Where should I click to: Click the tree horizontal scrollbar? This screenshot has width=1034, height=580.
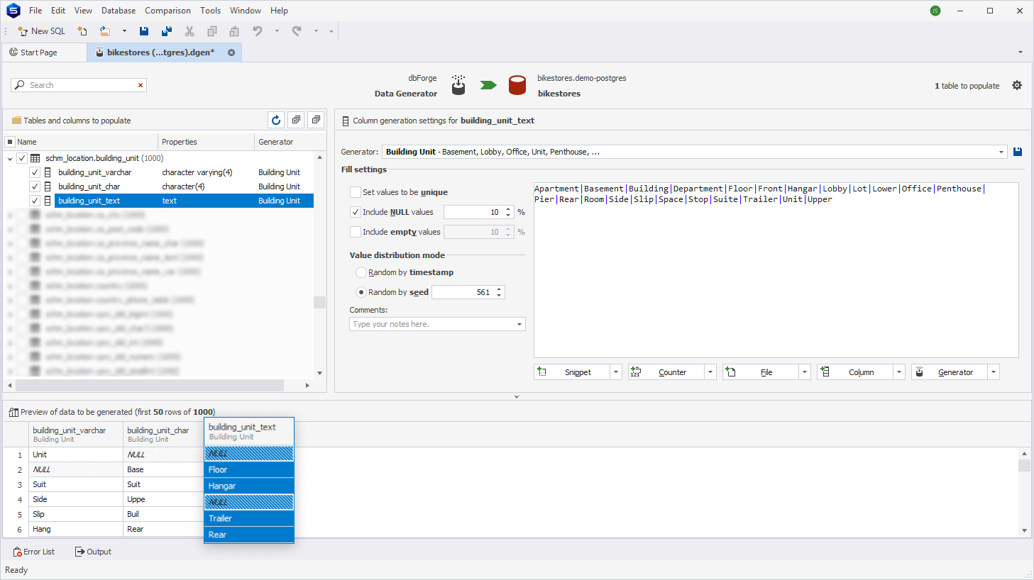click(x=150, y=386)
